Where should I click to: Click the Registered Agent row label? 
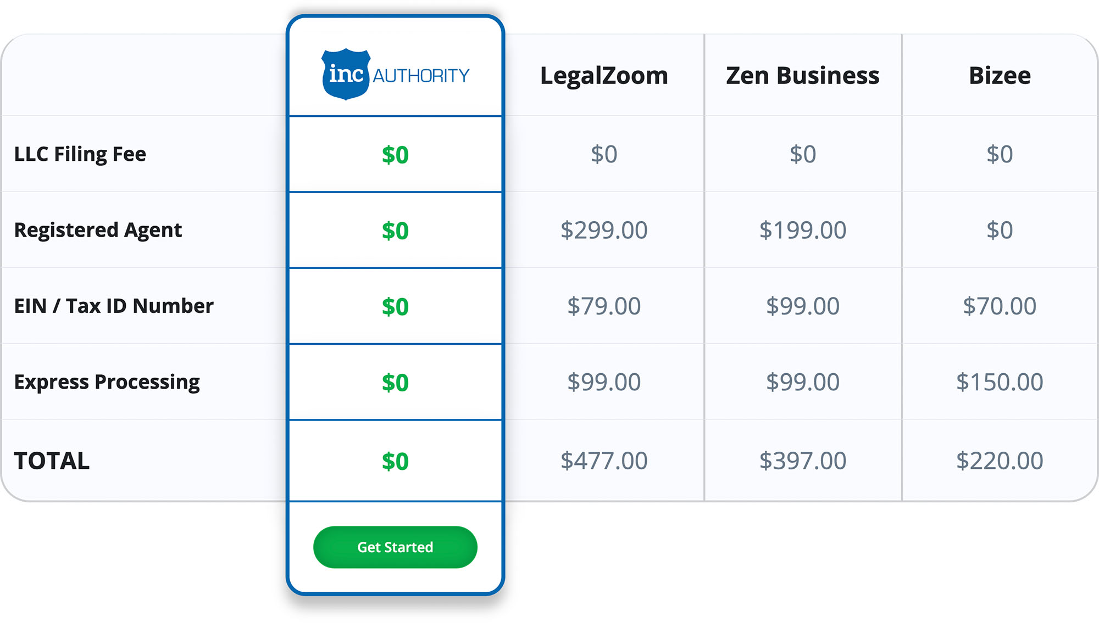(x=98, y=230)
